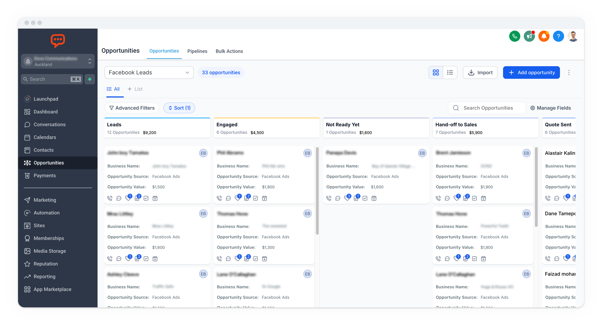Click calendar icon on first Engaged card
This screenshot has height=326, width=602.
(x=264, y=198)
